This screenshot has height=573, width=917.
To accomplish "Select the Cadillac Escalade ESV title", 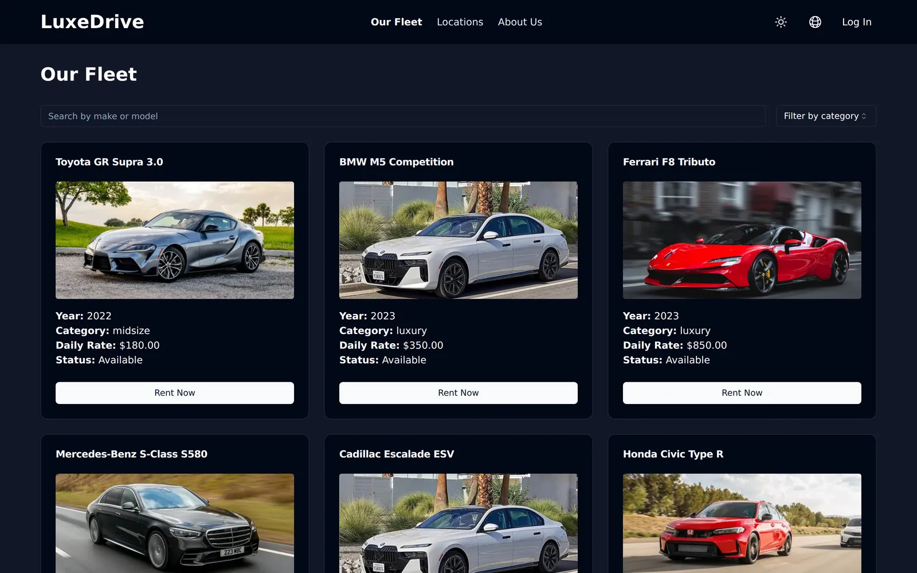I will (397, 454).
